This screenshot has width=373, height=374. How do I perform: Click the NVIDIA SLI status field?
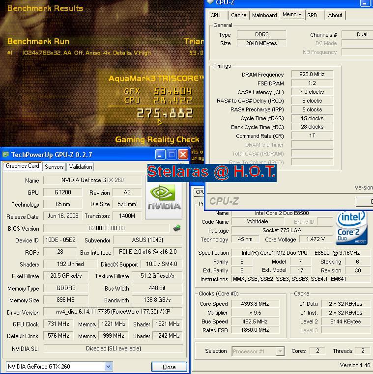pyautogui.click(x=113, y=348)
